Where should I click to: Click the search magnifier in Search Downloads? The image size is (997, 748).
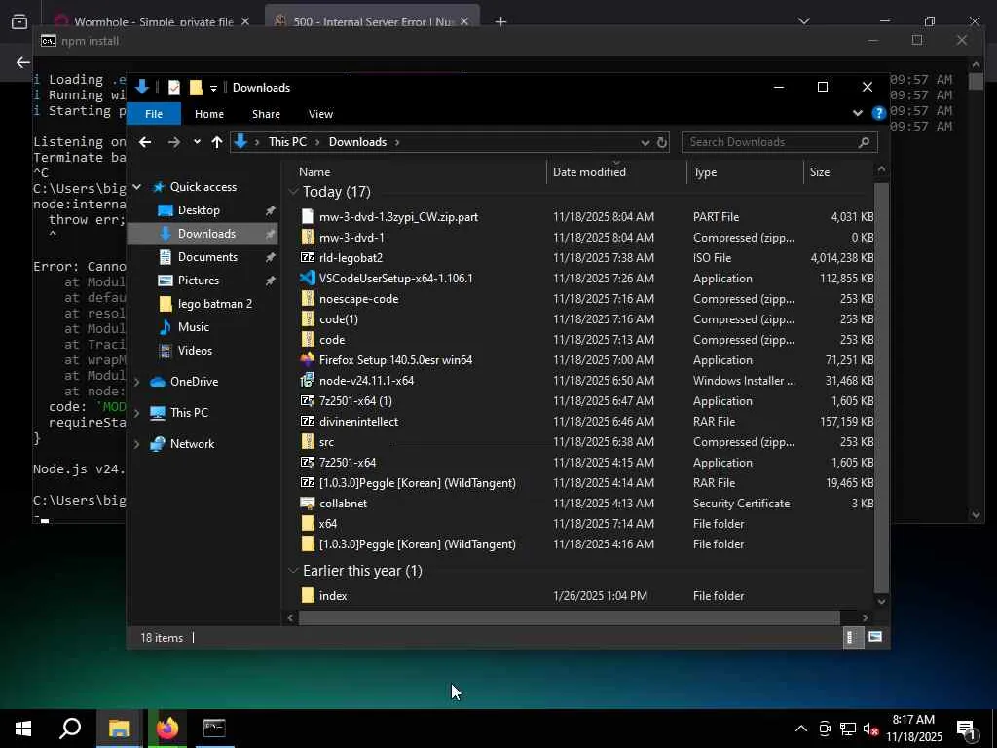click(x=864, y=142)
